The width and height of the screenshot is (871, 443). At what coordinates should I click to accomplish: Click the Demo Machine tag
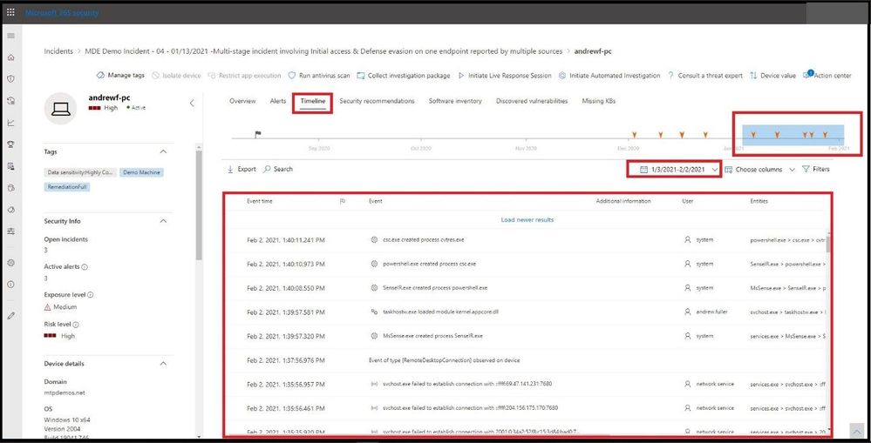(141, 172)
